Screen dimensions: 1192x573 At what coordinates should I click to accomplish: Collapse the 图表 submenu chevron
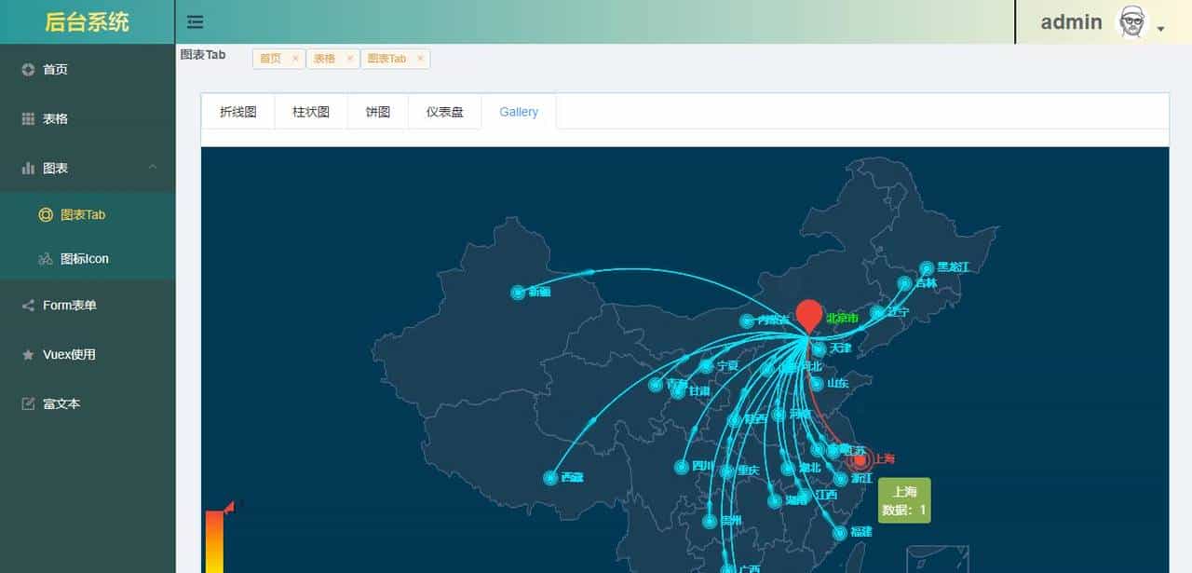155,168
